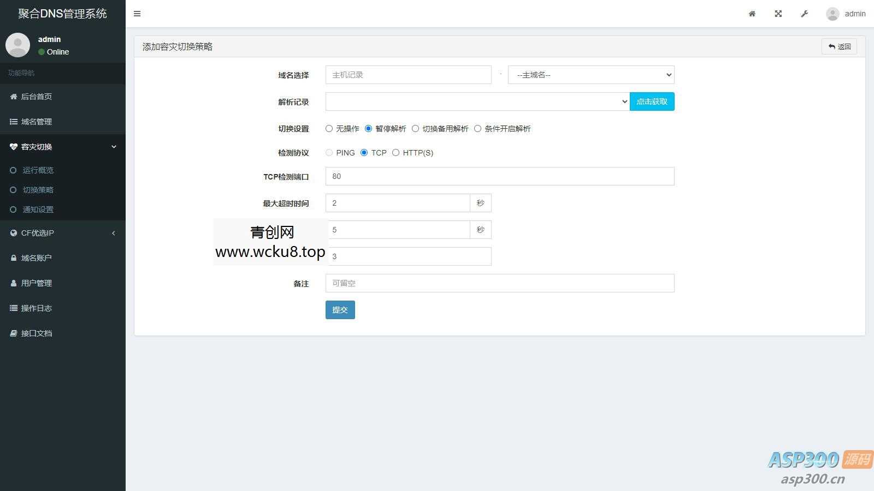This screenshot has width=874, height=491.
Task: Select the 域名管理 list icon in sidebar
Action: coord(14,122)
